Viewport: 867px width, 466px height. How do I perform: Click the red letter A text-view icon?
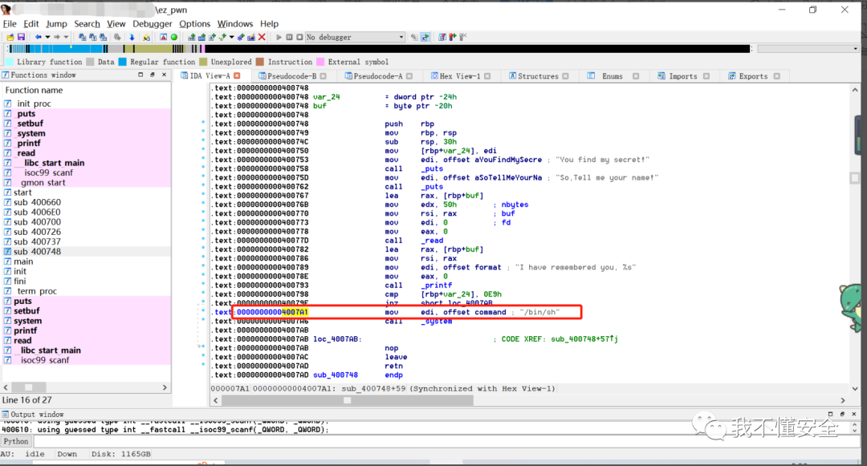(x=163, y=37)
